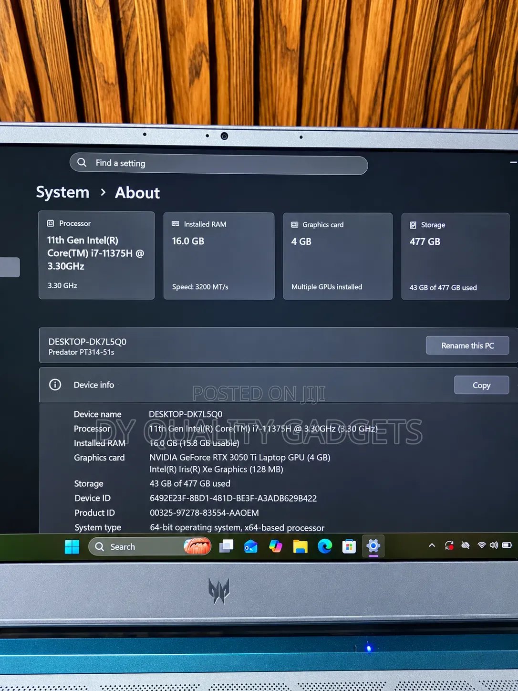The image size is (518, 691).
Task: Open Outlook from the taskbar
Action: tap(251, 546)
